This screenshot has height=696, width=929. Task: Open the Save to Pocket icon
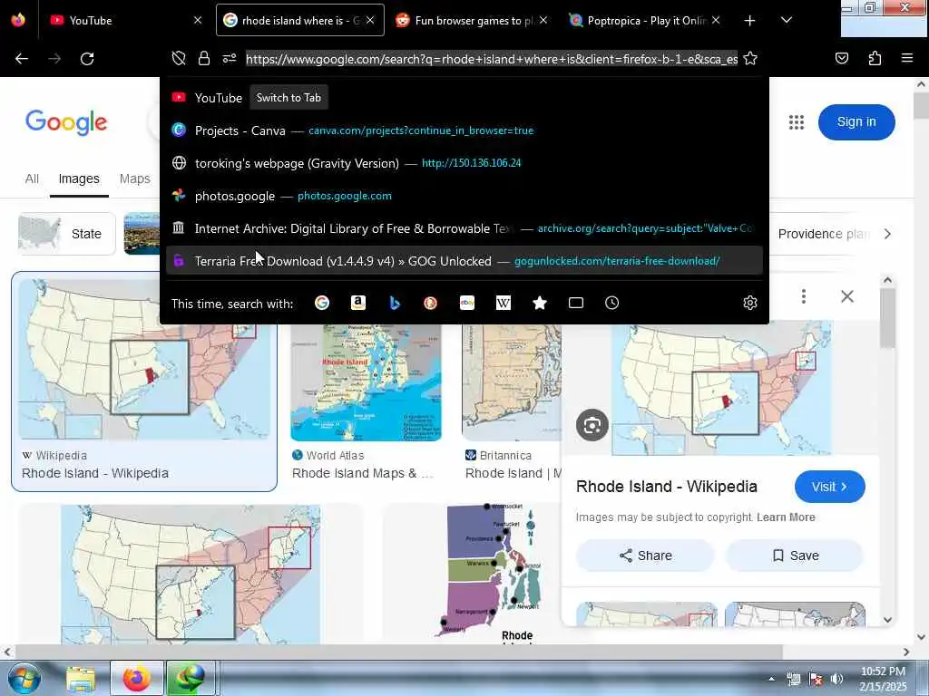[x=842, y=58]
